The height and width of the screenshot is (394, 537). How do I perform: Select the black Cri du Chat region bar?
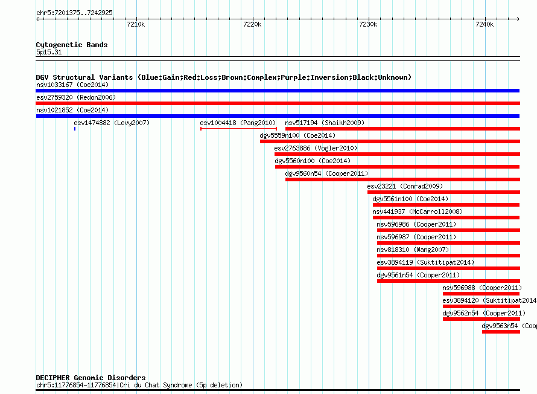[x=278, y=390]
